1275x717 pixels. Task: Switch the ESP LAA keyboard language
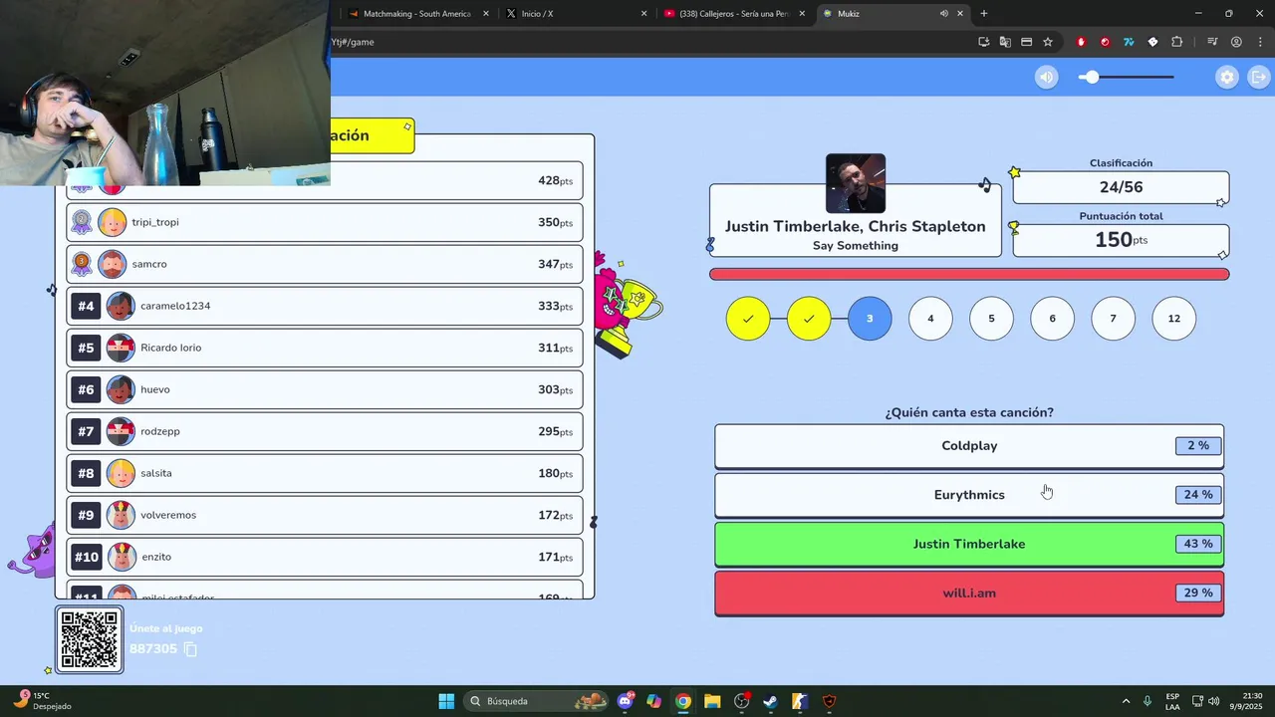coord(1172,701)
